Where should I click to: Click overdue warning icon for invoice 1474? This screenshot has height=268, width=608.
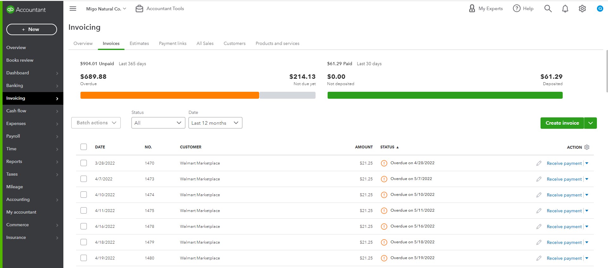tap(384, 195)
